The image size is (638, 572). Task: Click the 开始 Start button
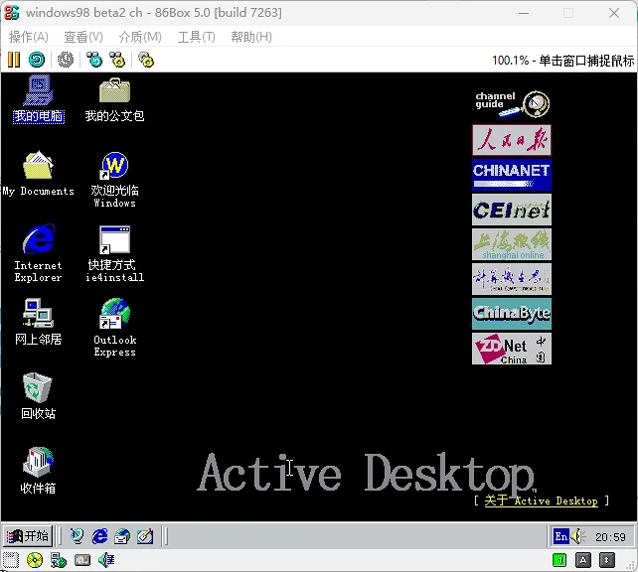click(28, 536)
